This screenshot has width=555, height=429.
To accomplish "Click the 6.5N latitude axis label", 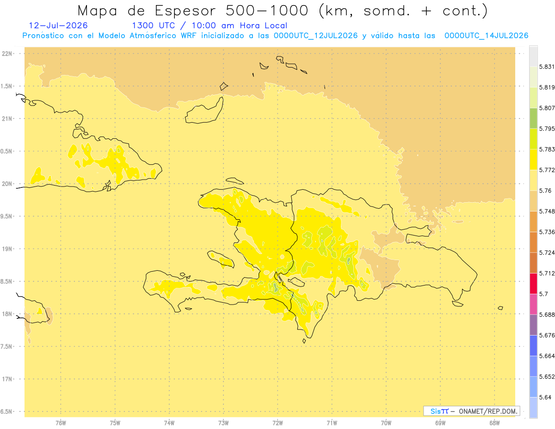I will 6,412.
